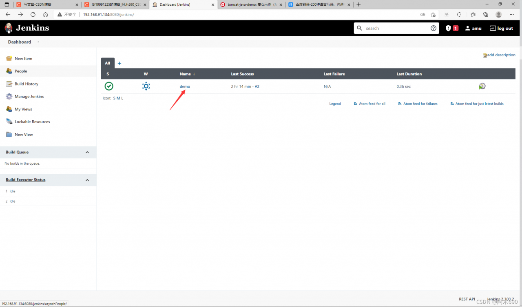This screenshot has height=307, width=522.
Task: Click the weather report icon for demo
Action: 146,86
